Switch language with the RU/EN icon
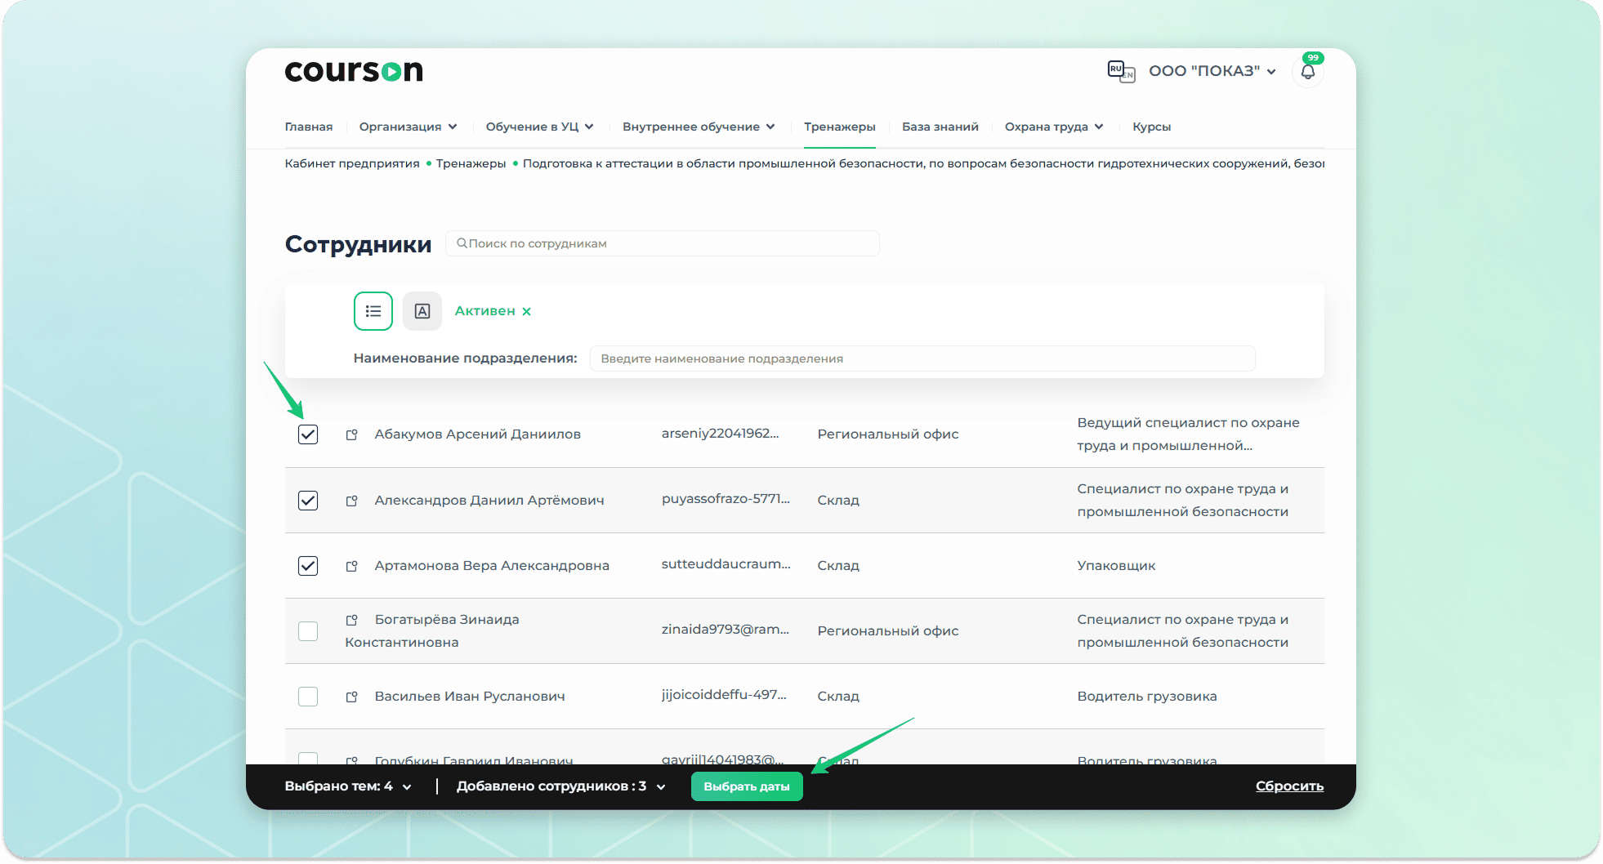Screen dimensions: 1603x864 click(1121, 72)
